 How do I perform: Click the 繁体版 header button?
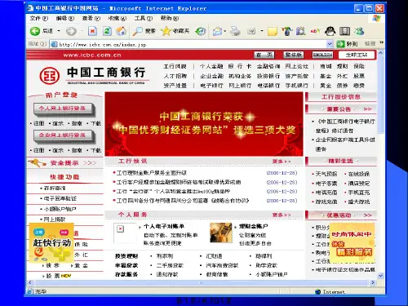[x=294, y=55]
